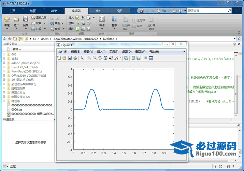Open Figure 1 查看(V) menu
Image resolution: width=244 pixels, height=171 pixels.
point(88,52)
